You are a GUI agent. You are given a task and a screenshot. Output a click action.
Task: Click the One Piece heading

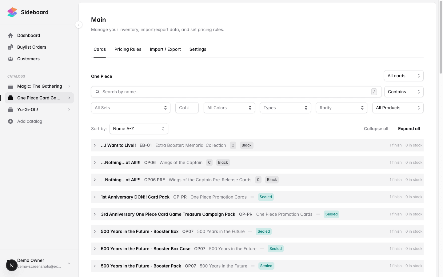click(x=102, y=76)
